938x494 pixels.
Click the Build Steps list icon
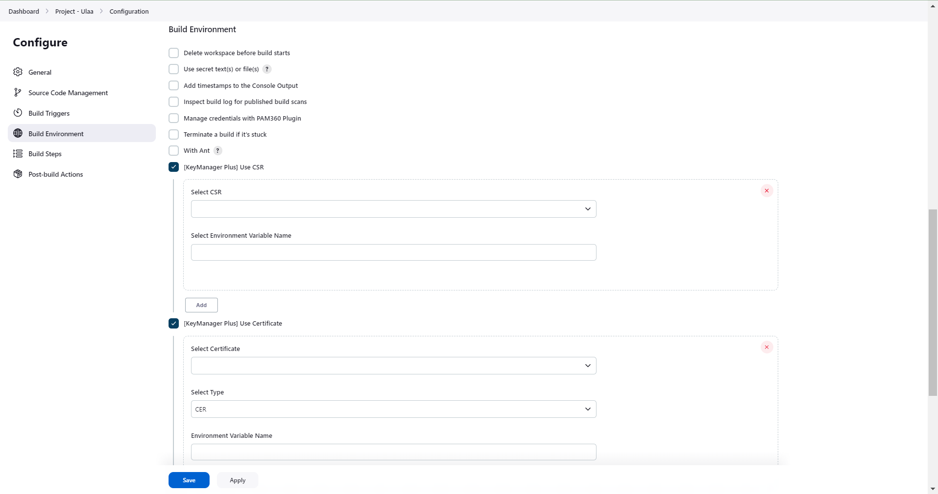point(18,154)
